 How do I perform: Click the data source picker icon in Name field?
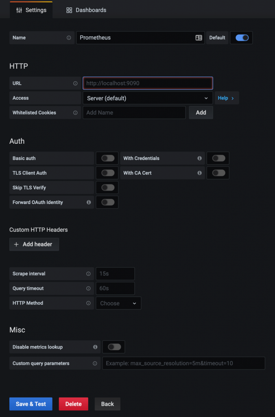pyautogui.click(x=199, y=37)
